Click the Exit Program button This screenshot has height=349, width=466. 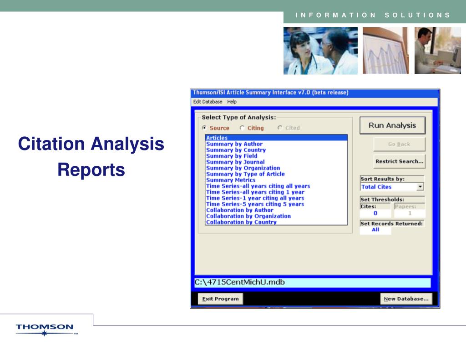click(220, 299)
